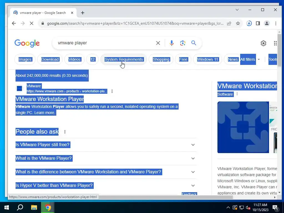Show hidden system tray icons
Viewport: 284px width, 213px height.
tap(228, 207)
